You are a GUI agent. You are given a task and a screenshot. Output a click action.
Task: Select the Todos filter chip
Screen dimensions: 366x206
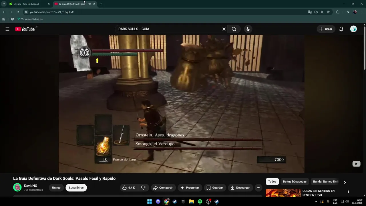tap(272, 181)
